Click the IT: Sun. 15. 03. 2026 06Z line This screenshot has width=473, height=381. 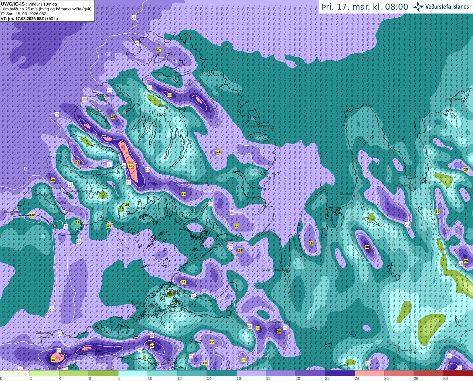[23, 14]
